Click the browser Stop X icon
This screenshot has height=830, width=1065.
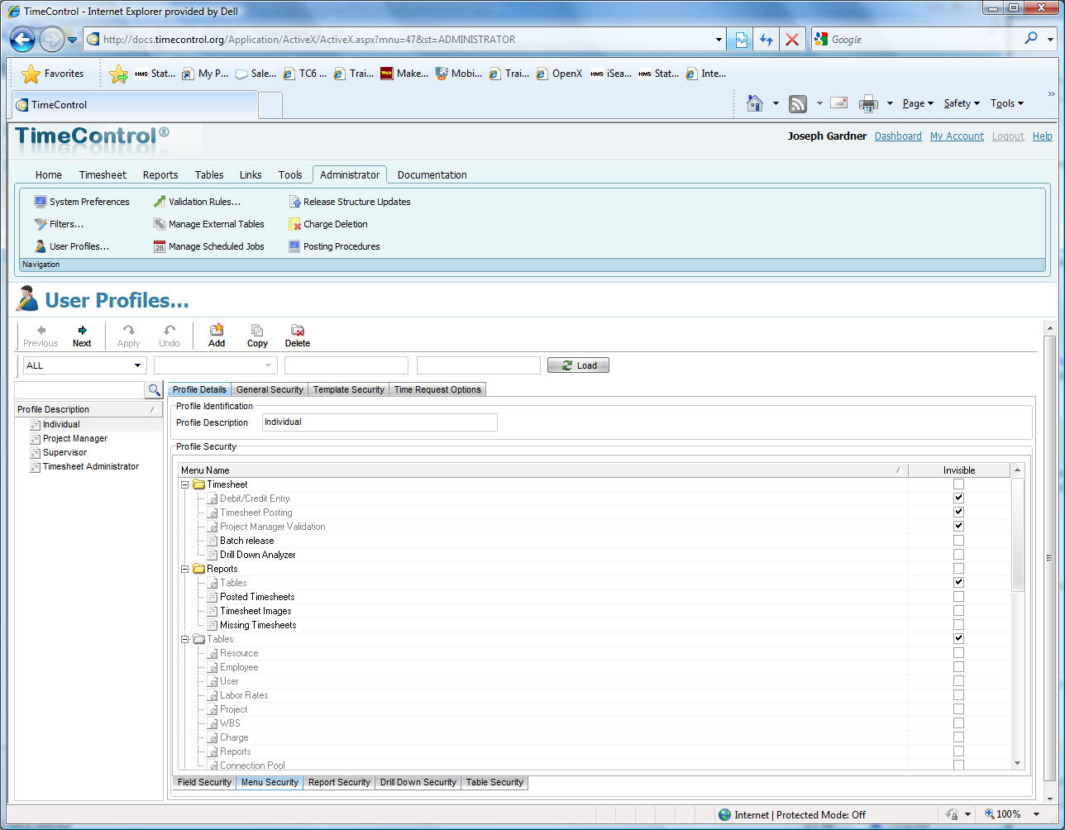(x=792, y=39)
